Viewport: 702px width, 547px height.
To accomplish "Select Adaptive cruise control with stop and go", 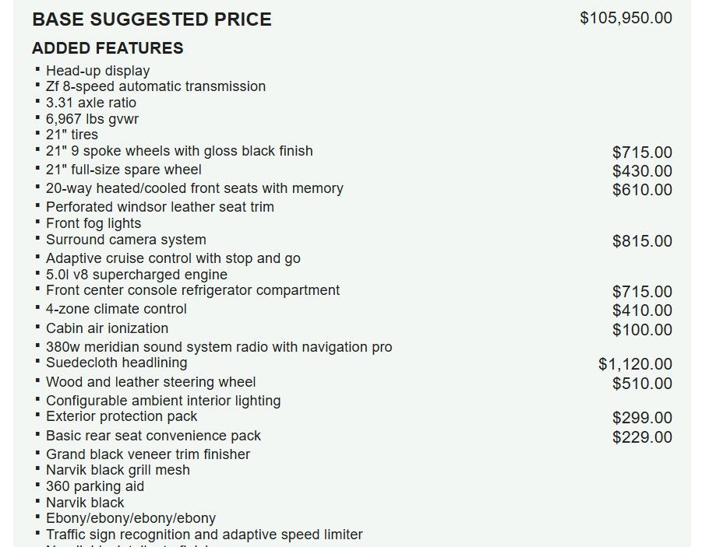I will 173,258.
